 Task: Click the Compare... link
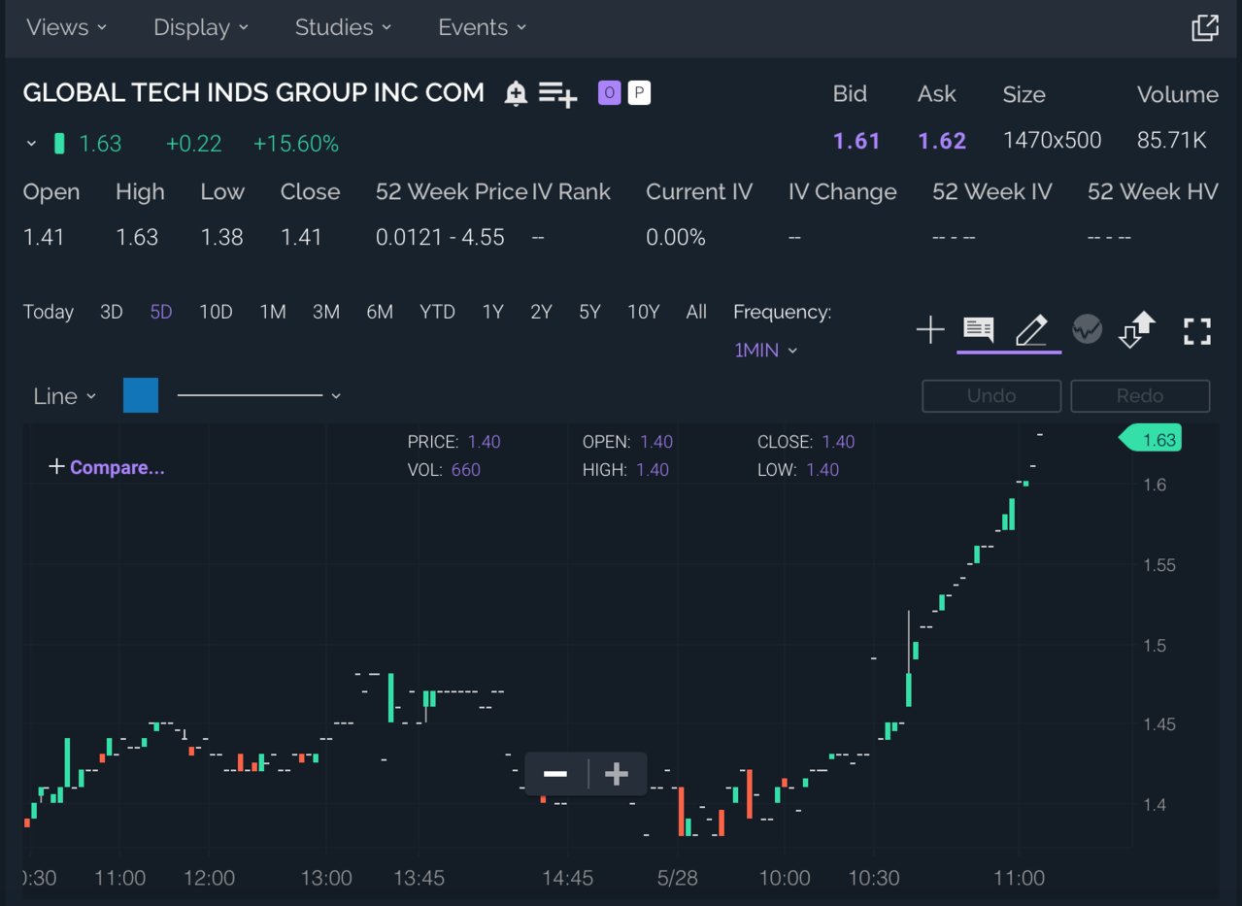click(107, 467)
